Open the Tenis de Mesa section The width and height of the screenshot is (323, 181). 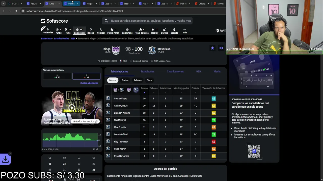tap(142, 31)
